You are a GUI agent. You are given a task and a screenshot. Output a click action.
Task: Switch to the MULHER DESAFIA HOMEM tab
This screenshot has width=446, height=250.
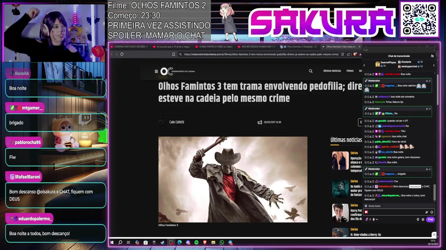(257, 47)
